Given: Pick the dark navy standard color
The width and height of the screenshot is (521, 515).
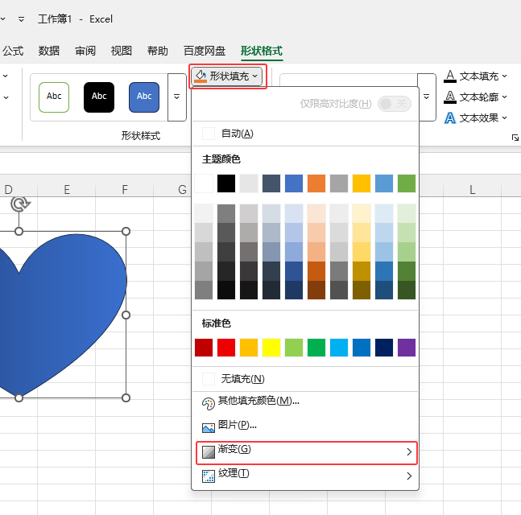Looking at the screenshot, I should point(384,348).
